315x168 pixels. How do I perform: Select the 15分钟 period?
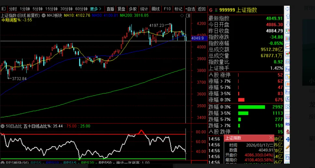pyautogui.click(x=52, y=9)
